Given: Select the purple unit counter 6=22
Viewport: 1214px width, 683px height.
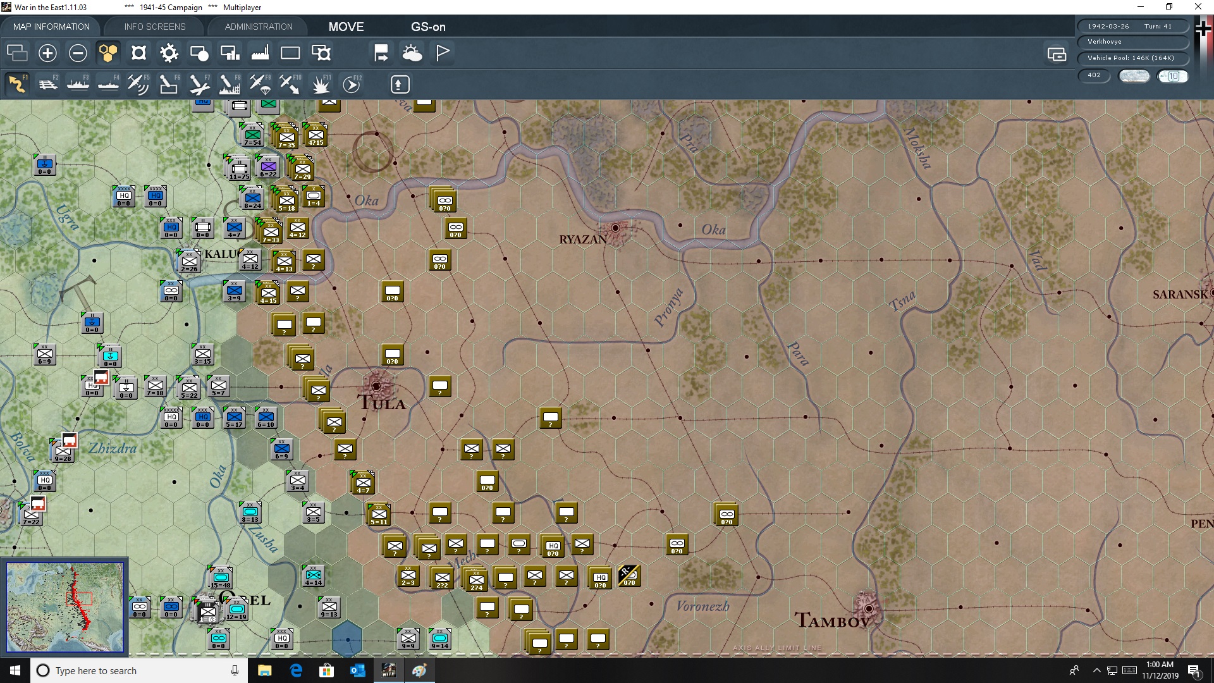Looking at the screenshot, I should 268,168.
